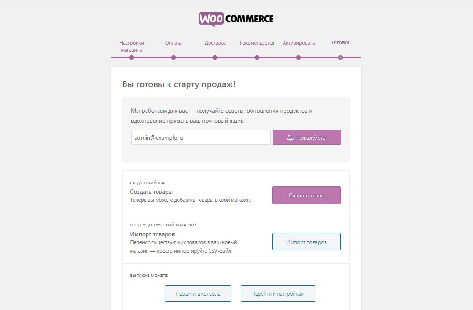Click the Вы готовы к старту продаж! heading
This screenshot has width=473, height=310.
click(179, 84)
